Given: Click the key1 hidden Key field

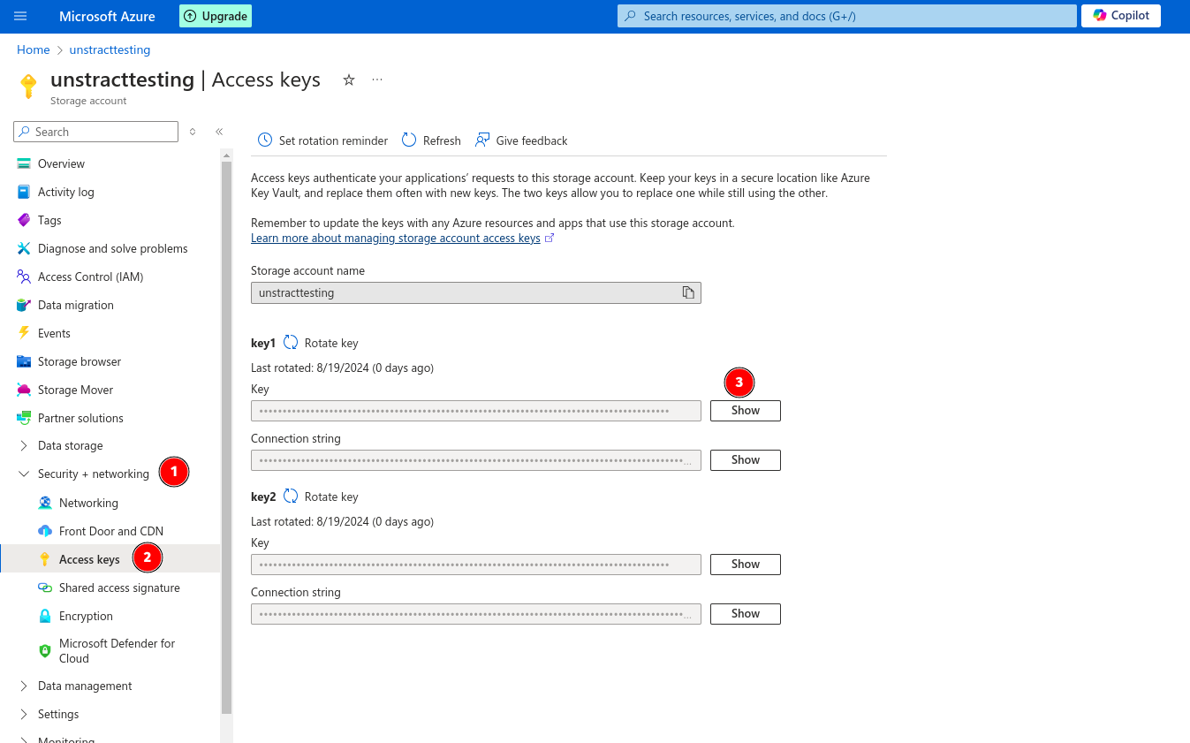Looking at the screenshot, I should 476,411.
